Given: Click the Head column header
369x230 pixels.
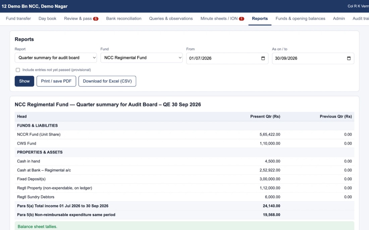Looking at the screenshot, I should 22,117.
